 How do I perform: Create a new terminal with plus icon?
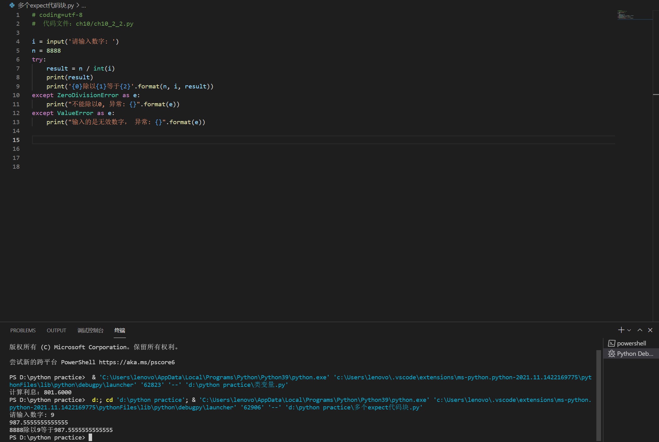pyautogui.click(x=621, y=330)
